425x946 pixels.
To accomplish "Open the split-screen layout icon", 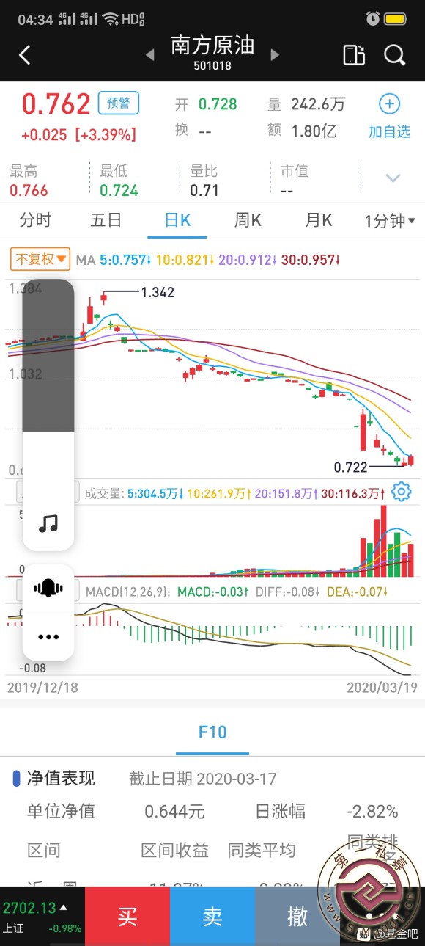I will point(354,55).
